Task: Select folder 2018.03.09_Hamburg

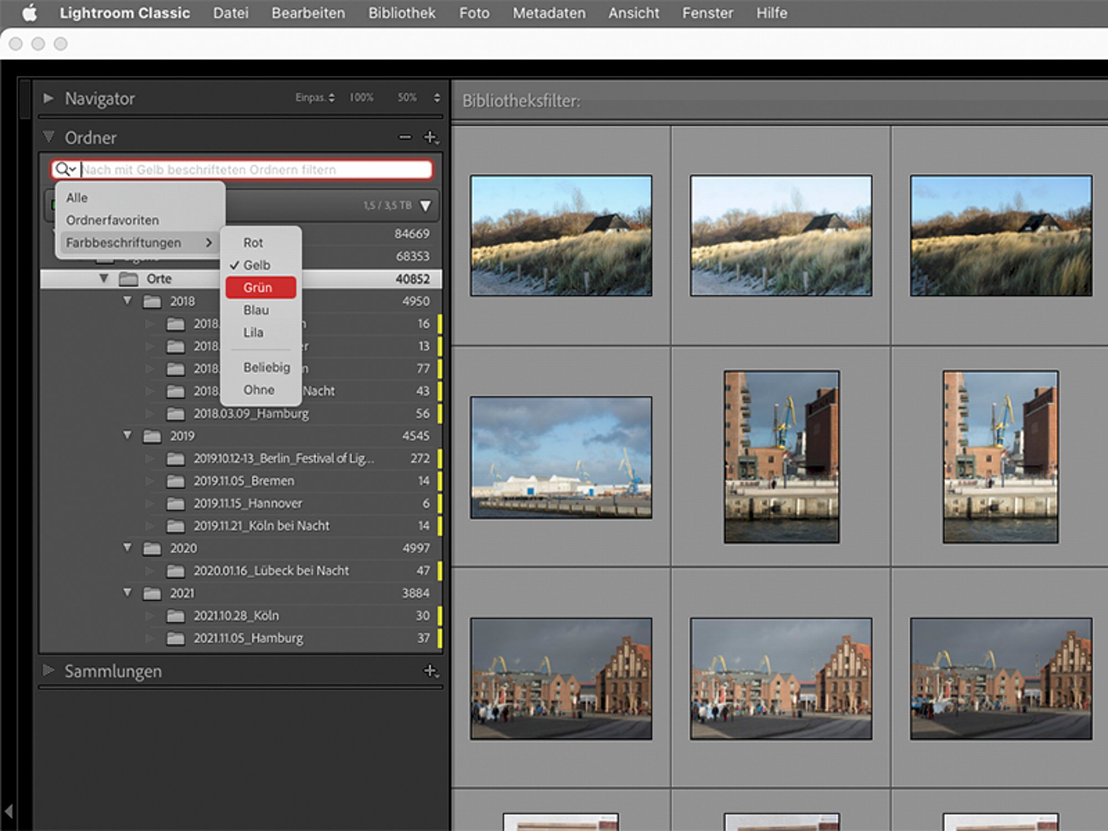Action: pyautogui.click(x=251, y=414)
